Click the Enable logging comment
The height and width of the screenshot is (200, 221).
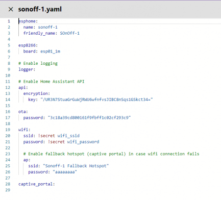pos(38,63)
